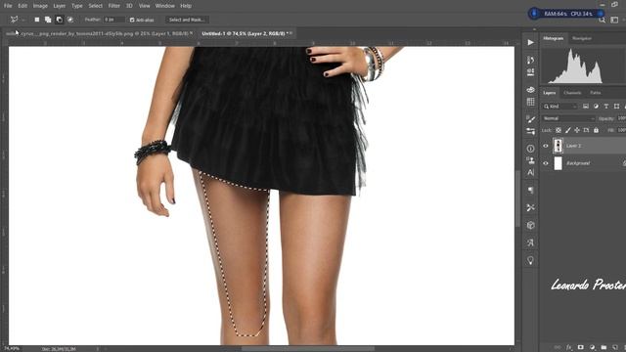Open the Type menu
The height and width of the screenshot is (352, 626).
tap(77, 6)
